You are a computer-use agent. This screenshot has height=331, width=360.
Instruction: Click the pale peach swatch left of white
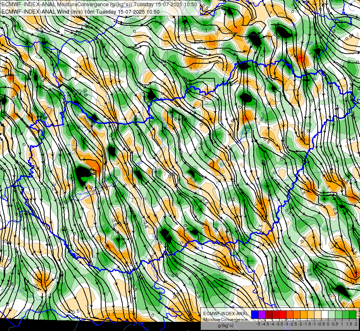coord(317,315)
